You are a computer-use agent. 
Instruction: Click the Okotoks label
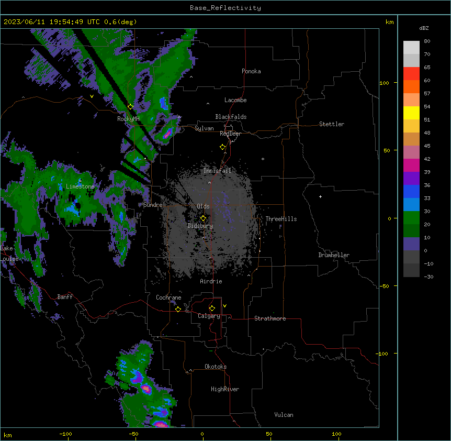tap(216, 367)
